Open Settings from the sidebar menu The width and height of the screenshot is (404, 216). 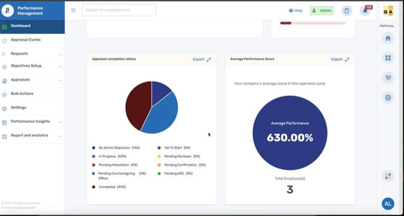(x=19, y=107)
